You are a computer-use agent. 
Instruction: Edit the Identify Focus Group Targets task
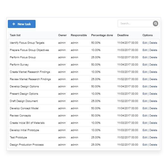click(145, 43)
